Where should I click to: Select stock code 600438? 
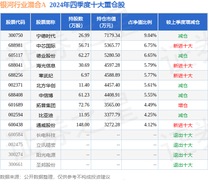point(15,125)
